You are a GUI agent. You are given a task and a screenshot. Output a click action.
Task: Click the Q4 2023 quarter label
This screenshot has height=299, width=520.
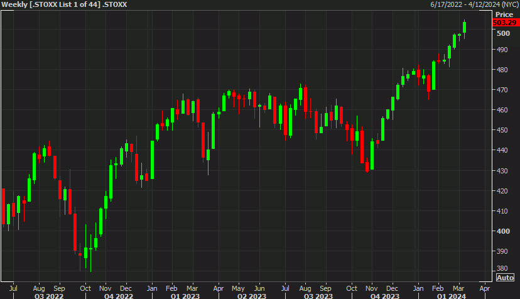(x=385, y=296)
